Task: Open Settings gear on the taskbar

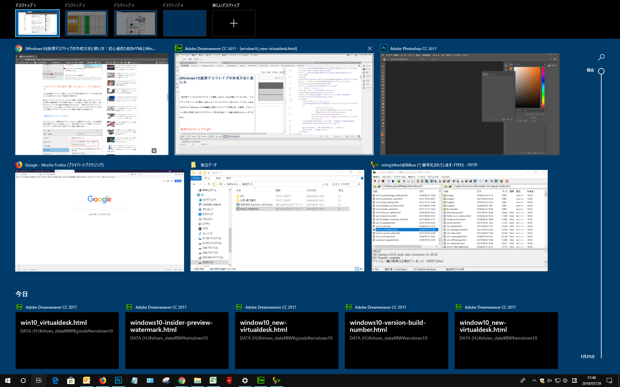Action: pos(245,381)
